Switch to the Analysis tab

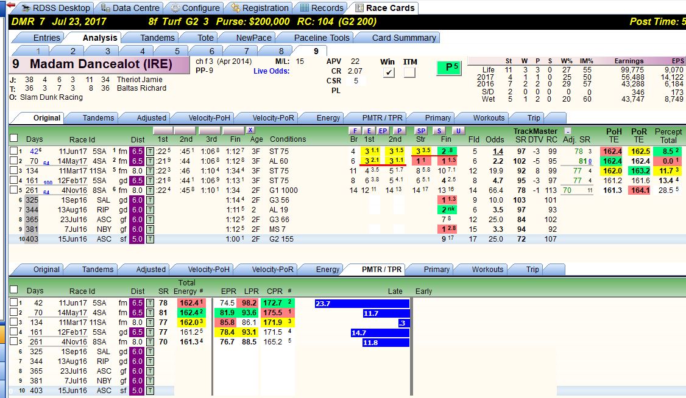pyautogui.click(x=100, y=38)
